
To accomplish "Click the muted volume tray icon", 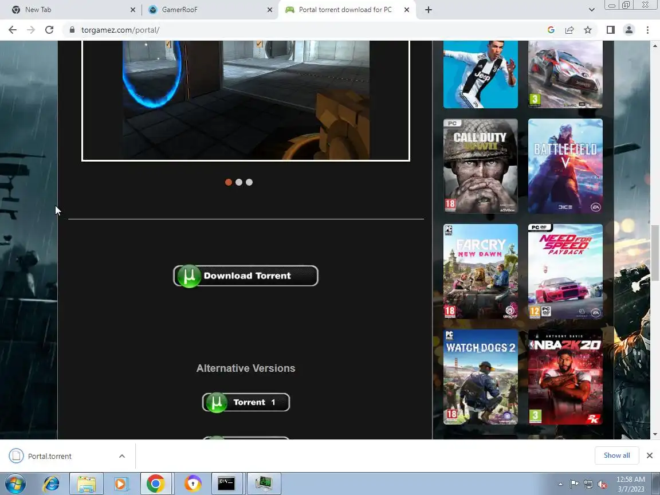I will click(602, 485).
